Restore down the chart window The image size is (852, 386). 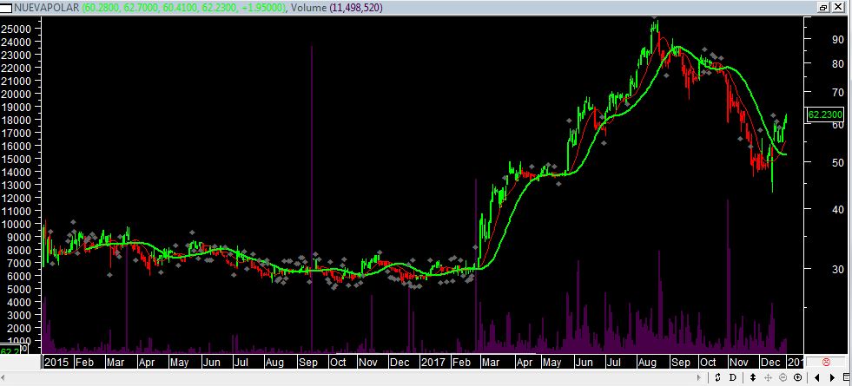pos(823,7)
